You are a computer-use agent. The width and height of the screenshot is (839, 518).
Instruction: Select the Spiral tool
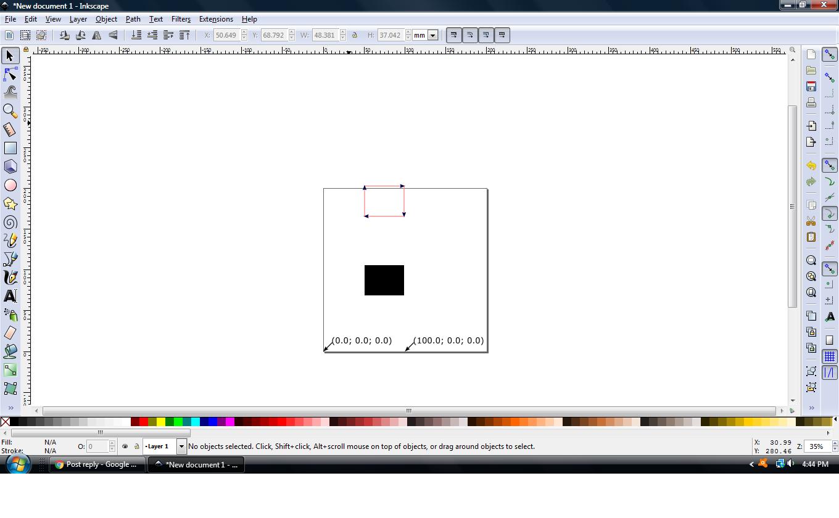point(10,222)
